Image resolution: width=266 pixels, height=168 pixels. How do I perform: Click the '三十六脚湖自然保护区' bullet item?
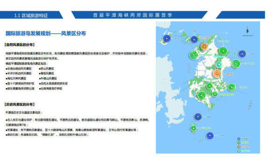pos(20,84)
